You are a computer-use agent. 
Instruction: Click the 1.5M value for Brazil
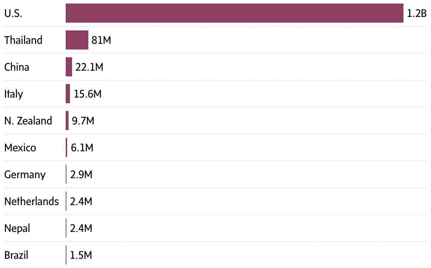pyautogui.click(x=81, y=255)
